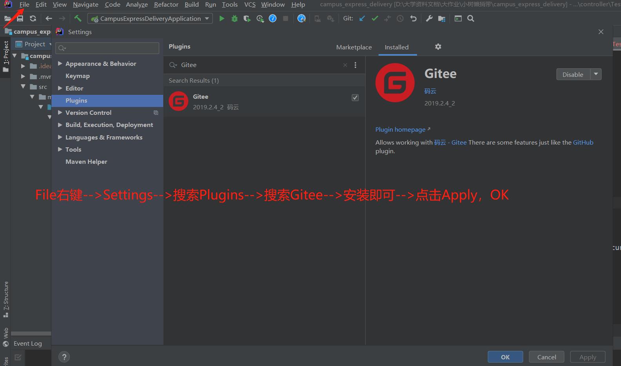Open the Refactor menu
The width and height of the screenshot is (621, 366).
[x=166, y=5]
